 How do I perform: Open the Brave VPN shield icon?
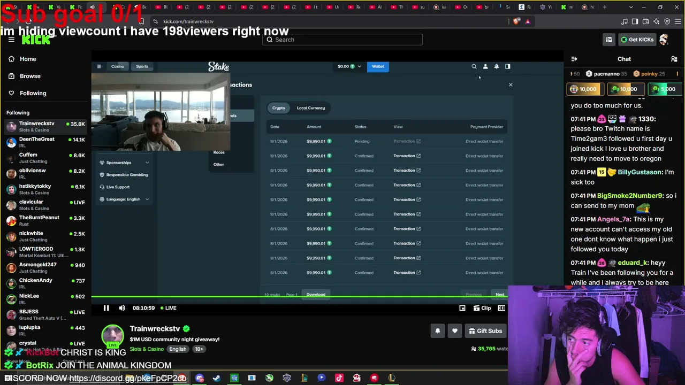(x=667, y=21)
